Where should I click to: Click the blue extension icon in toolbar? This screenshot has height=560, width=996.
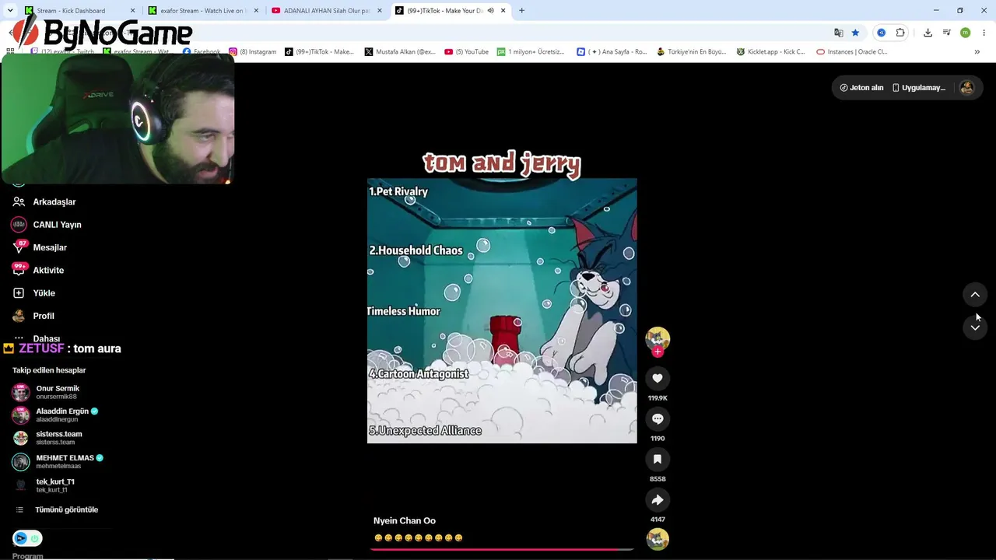tap(881, 33)
